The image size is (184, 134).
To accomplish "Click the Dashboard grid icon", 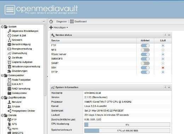I will [x=72, y=22].
